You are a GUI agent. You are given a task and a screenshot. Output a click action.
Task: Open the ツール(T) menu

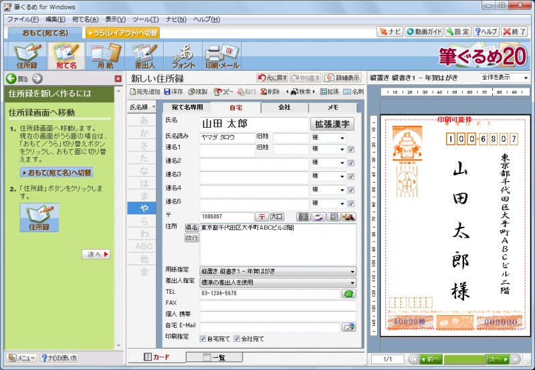tap(146, 19)
